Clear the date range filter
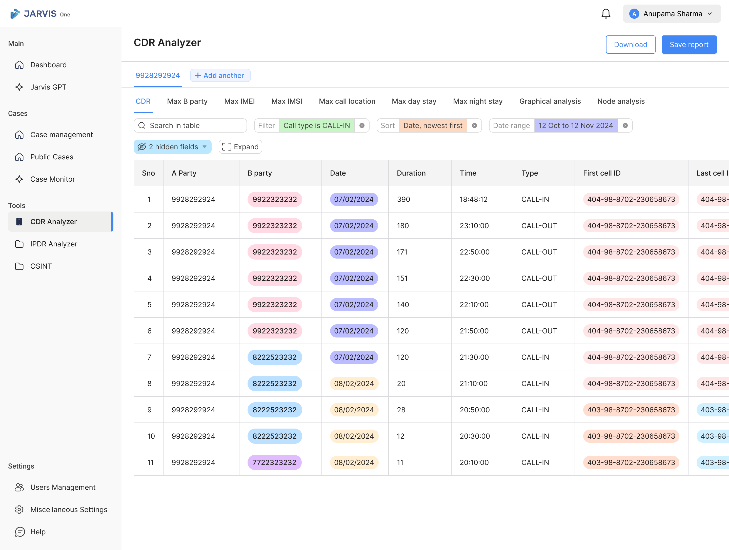The width and height of the screenshot is (729, 550). coord(625,125)
